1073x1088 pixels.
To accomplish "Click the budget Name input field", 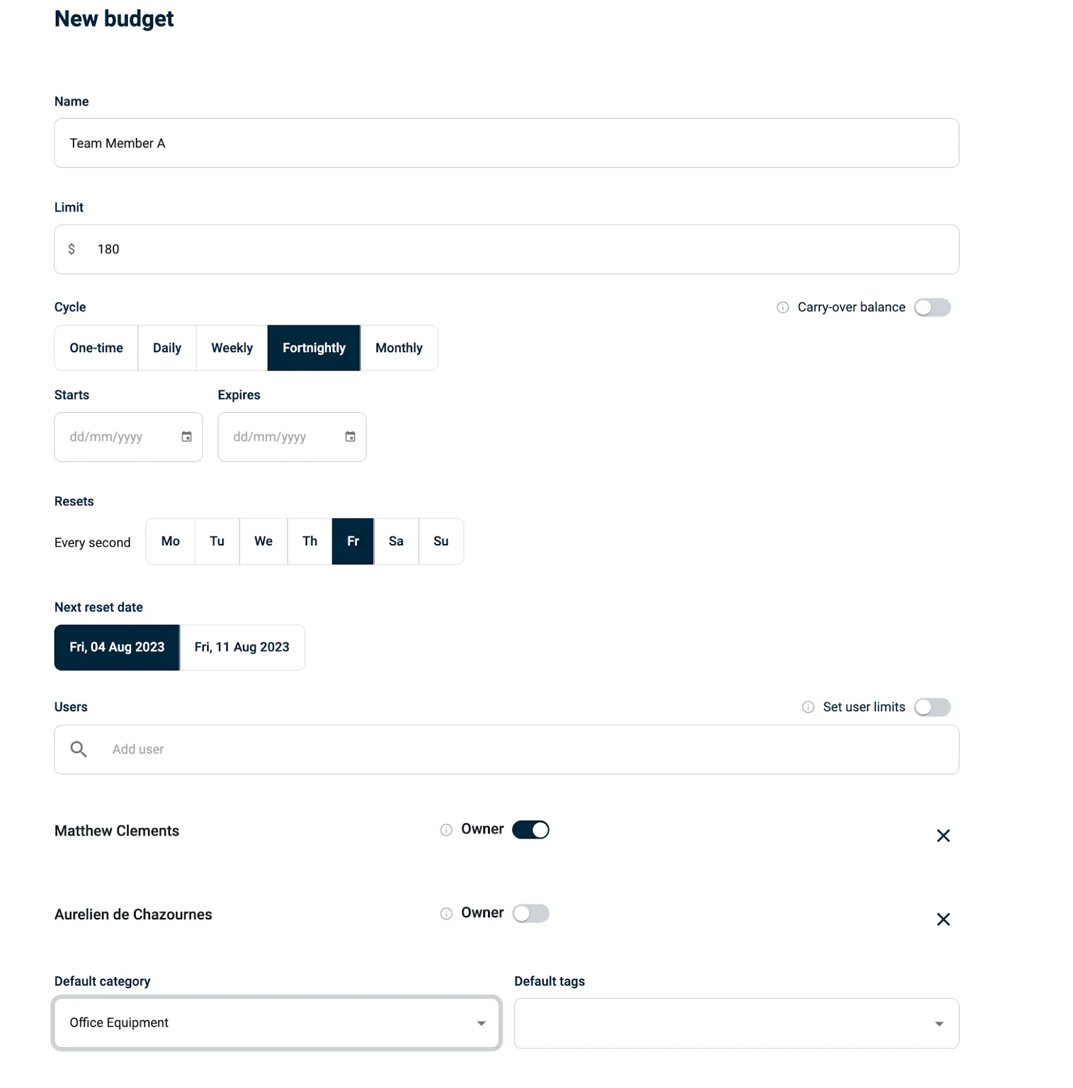I will 506,143.
